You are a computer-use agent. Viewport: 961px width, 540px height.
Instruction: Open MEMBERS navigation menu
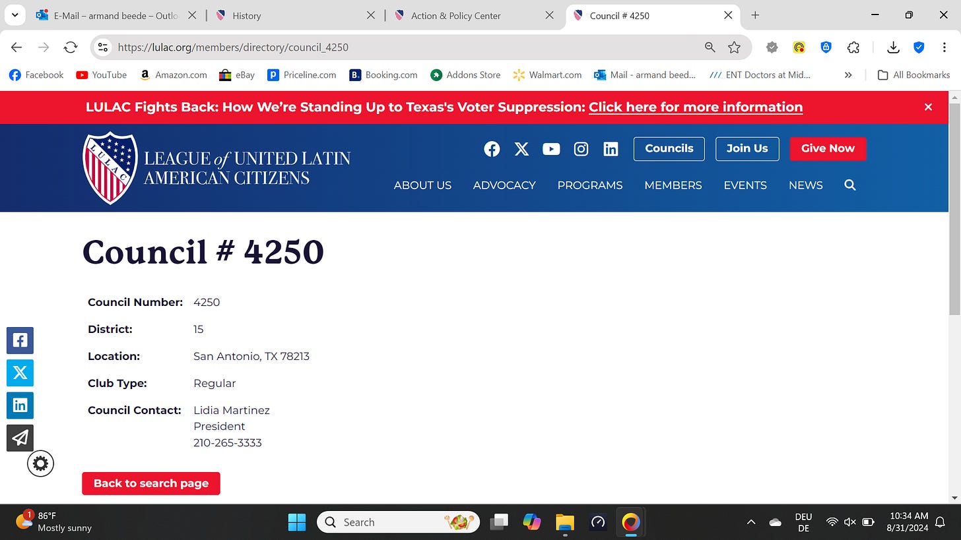673,185
